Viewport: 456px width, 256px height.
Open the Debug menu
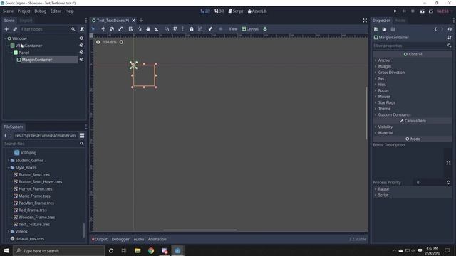[x=40, y=11]
